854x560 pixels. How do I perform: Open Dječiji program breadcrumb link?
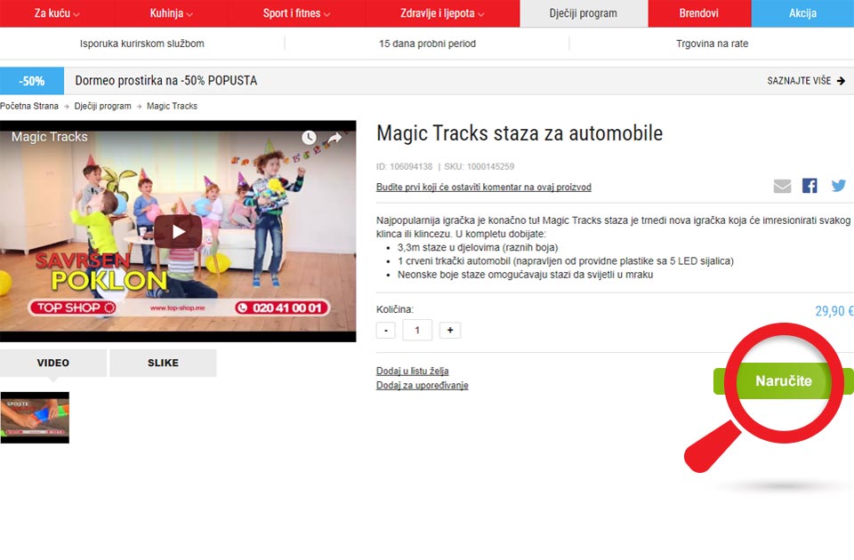click(103, 106)
